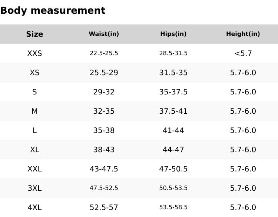
Task: Select waist value 52.5-57
Action: [x=104, y=207]
